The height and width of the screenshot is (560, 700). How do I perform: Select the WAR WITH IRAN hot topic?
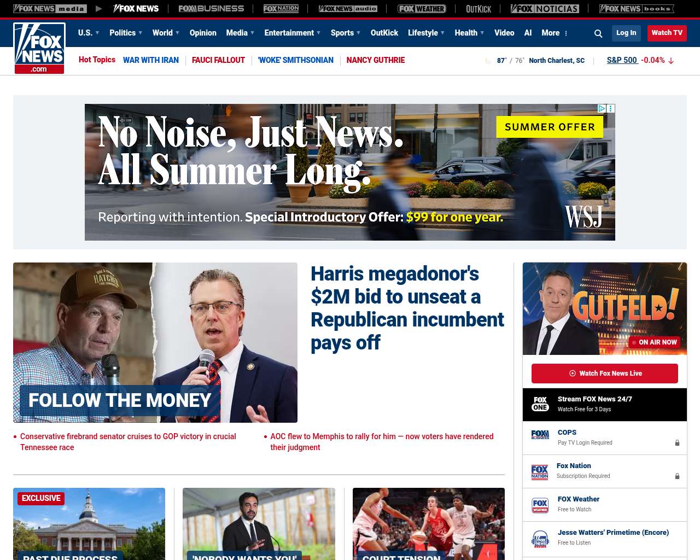[x=151, y=60]
